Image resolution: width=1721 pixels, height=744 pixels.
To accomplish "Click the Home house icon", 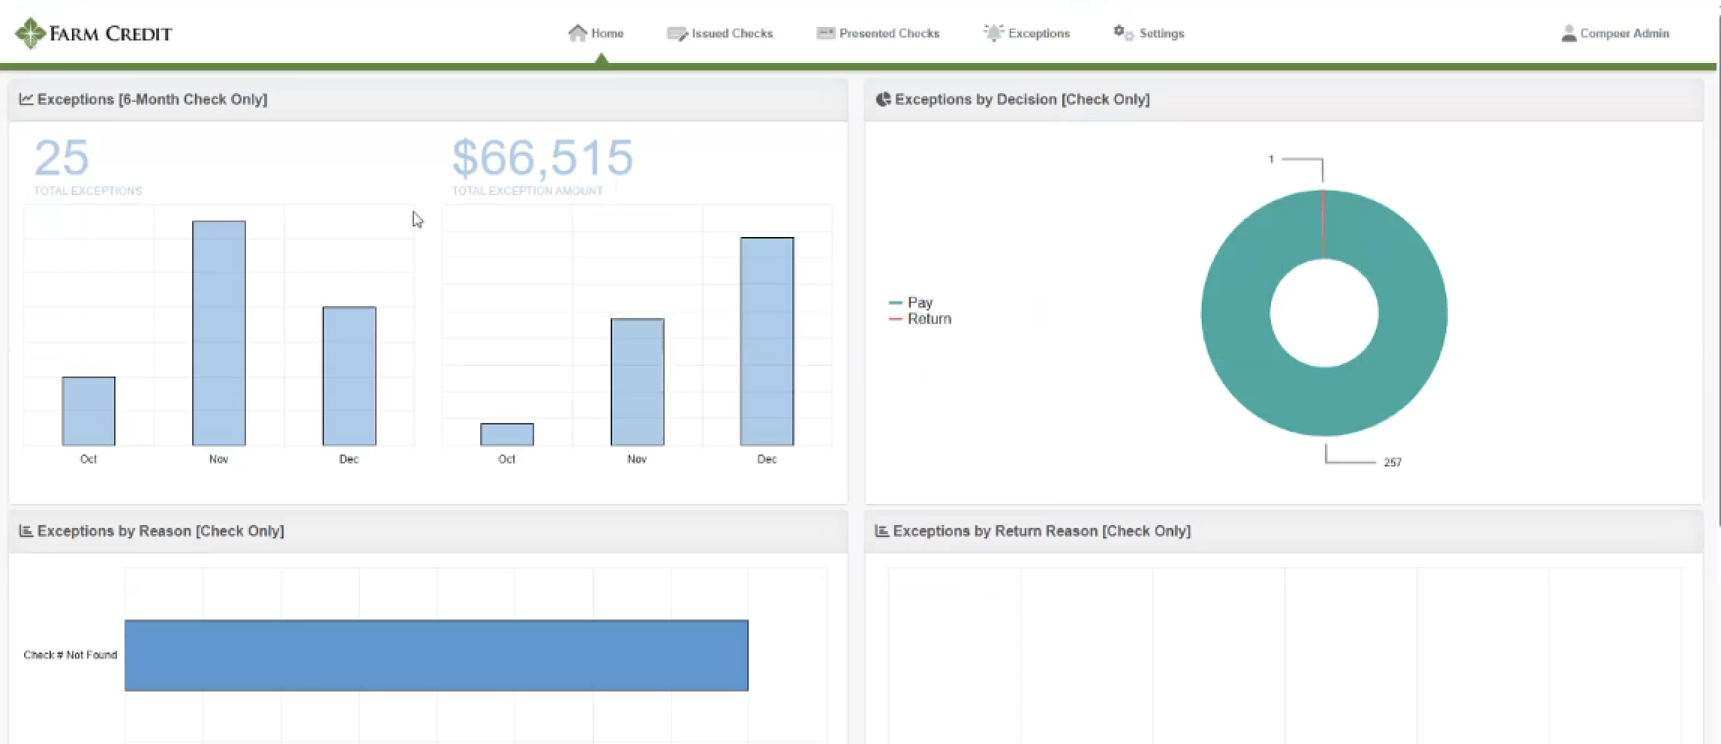I will pyautogui.click(x=577, y=34).
